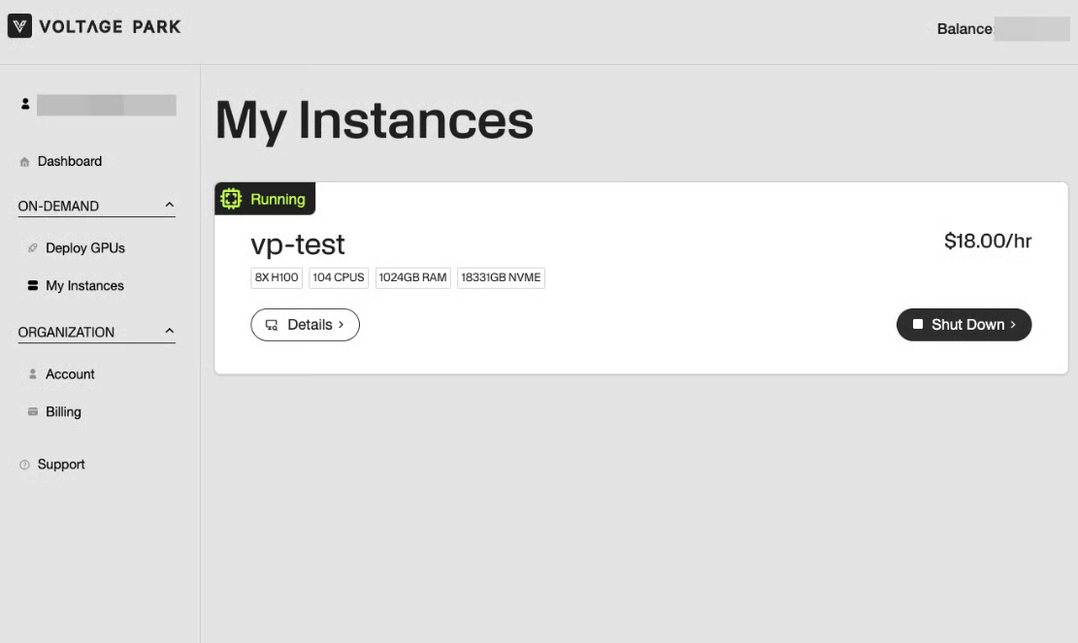Collapse the ORGANIZATION section chevron
This screenshot has height=643, width=1078.
(170, 332)
